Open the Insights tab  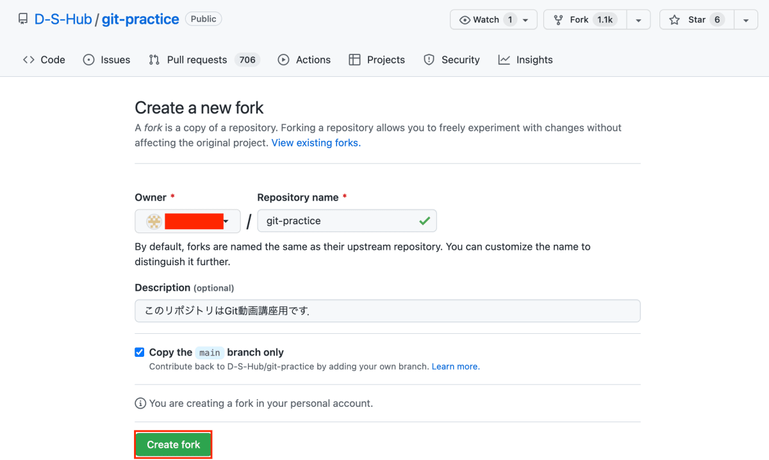[x=525, y=60]
